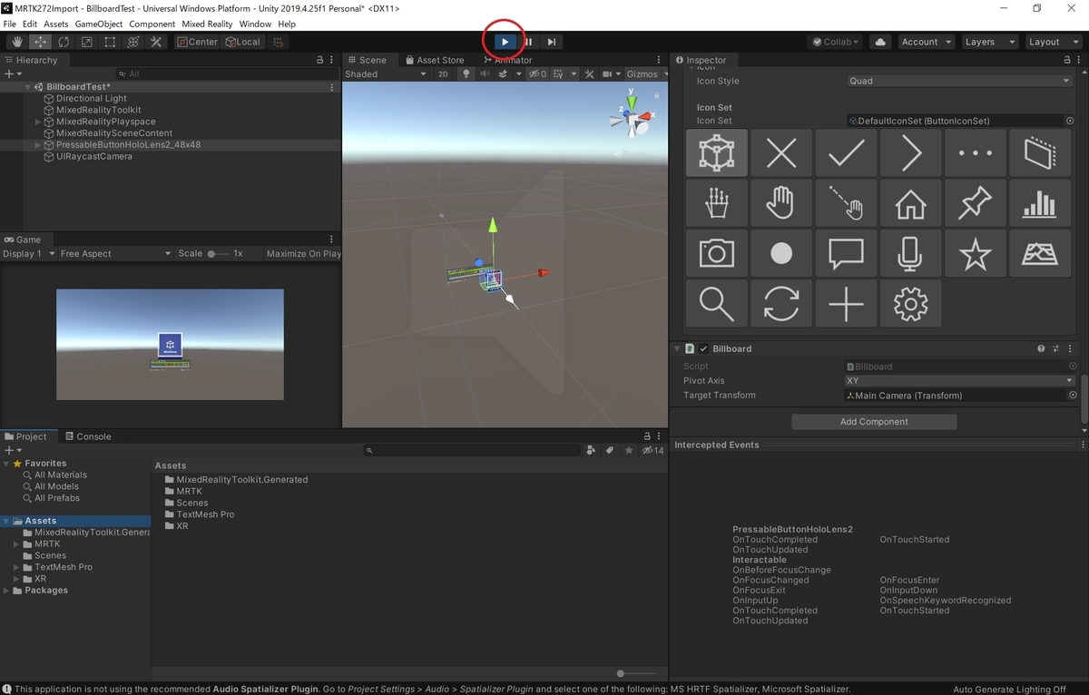Pick the checkmark icon in icon grid
This screenshot has height=695, width=1089.
(x=846, y=152)
